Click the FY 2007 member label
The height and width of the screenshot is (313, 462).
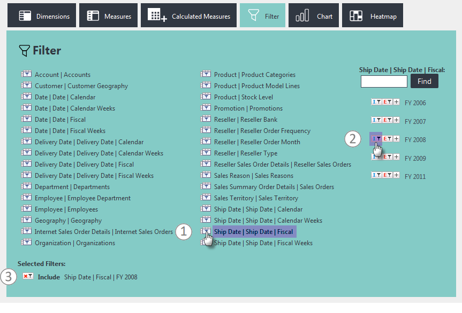click(415, 121)
